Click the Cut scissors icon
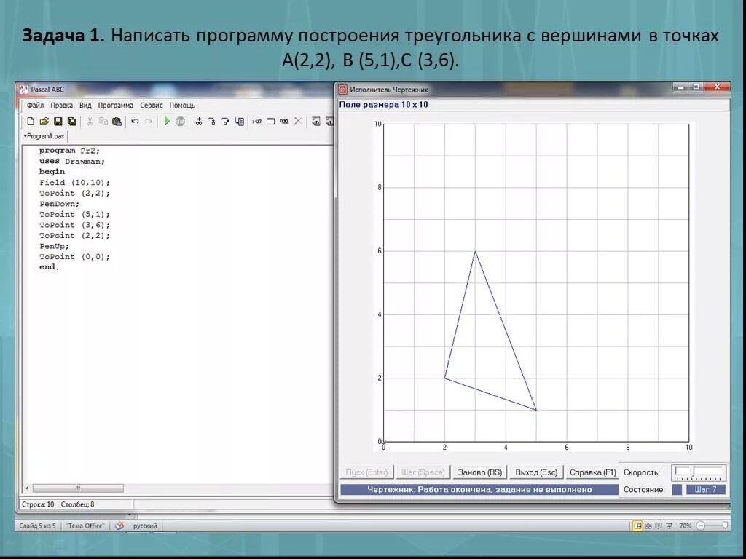 (x=90, y=122)
